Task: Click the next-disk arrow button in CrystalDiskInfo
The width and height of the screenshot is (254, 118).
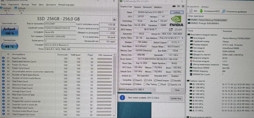Action: point(114,19)
